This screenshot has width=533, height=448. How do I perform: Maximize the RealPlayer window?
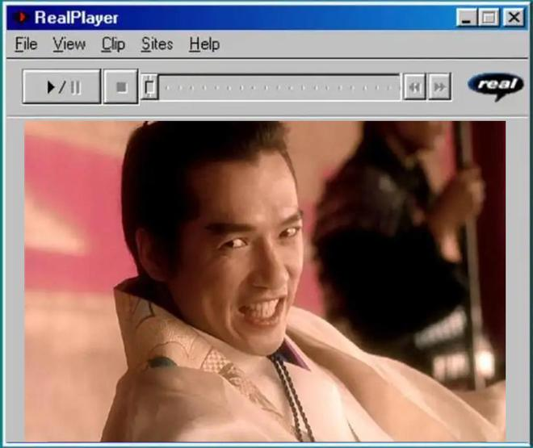point(489,17)
